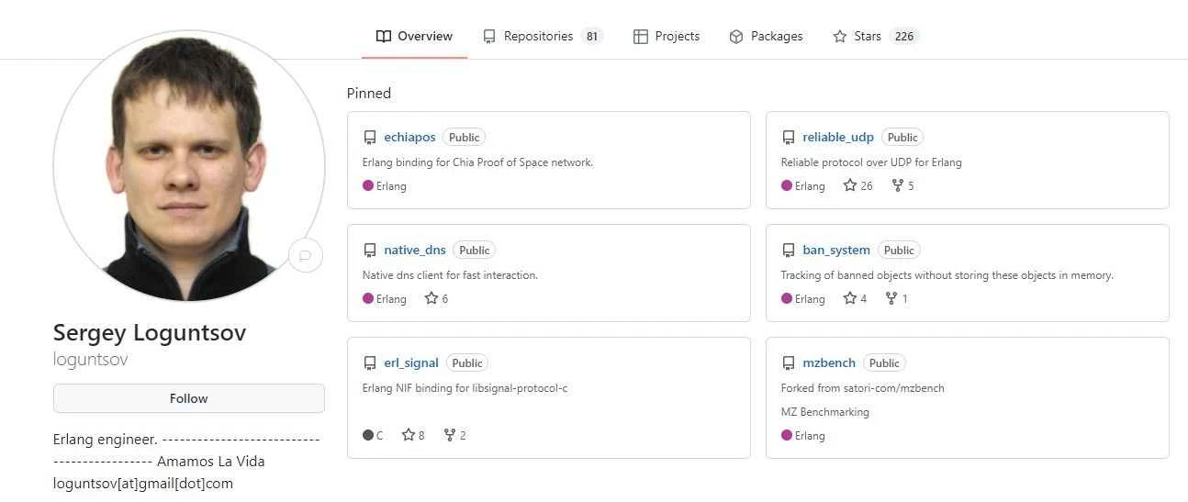
Task: Click the fork icon on erl_signal
Action: coord(449,435)
